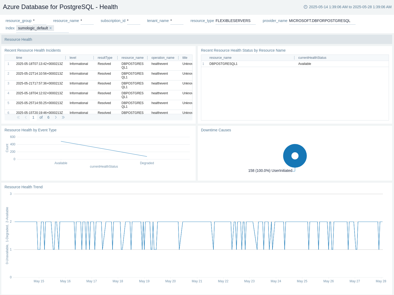Open the Resource Health by Event Type panel title
The height and width of the screenshot is (295, 394).
pyautogui.click(x=30, y=130)
